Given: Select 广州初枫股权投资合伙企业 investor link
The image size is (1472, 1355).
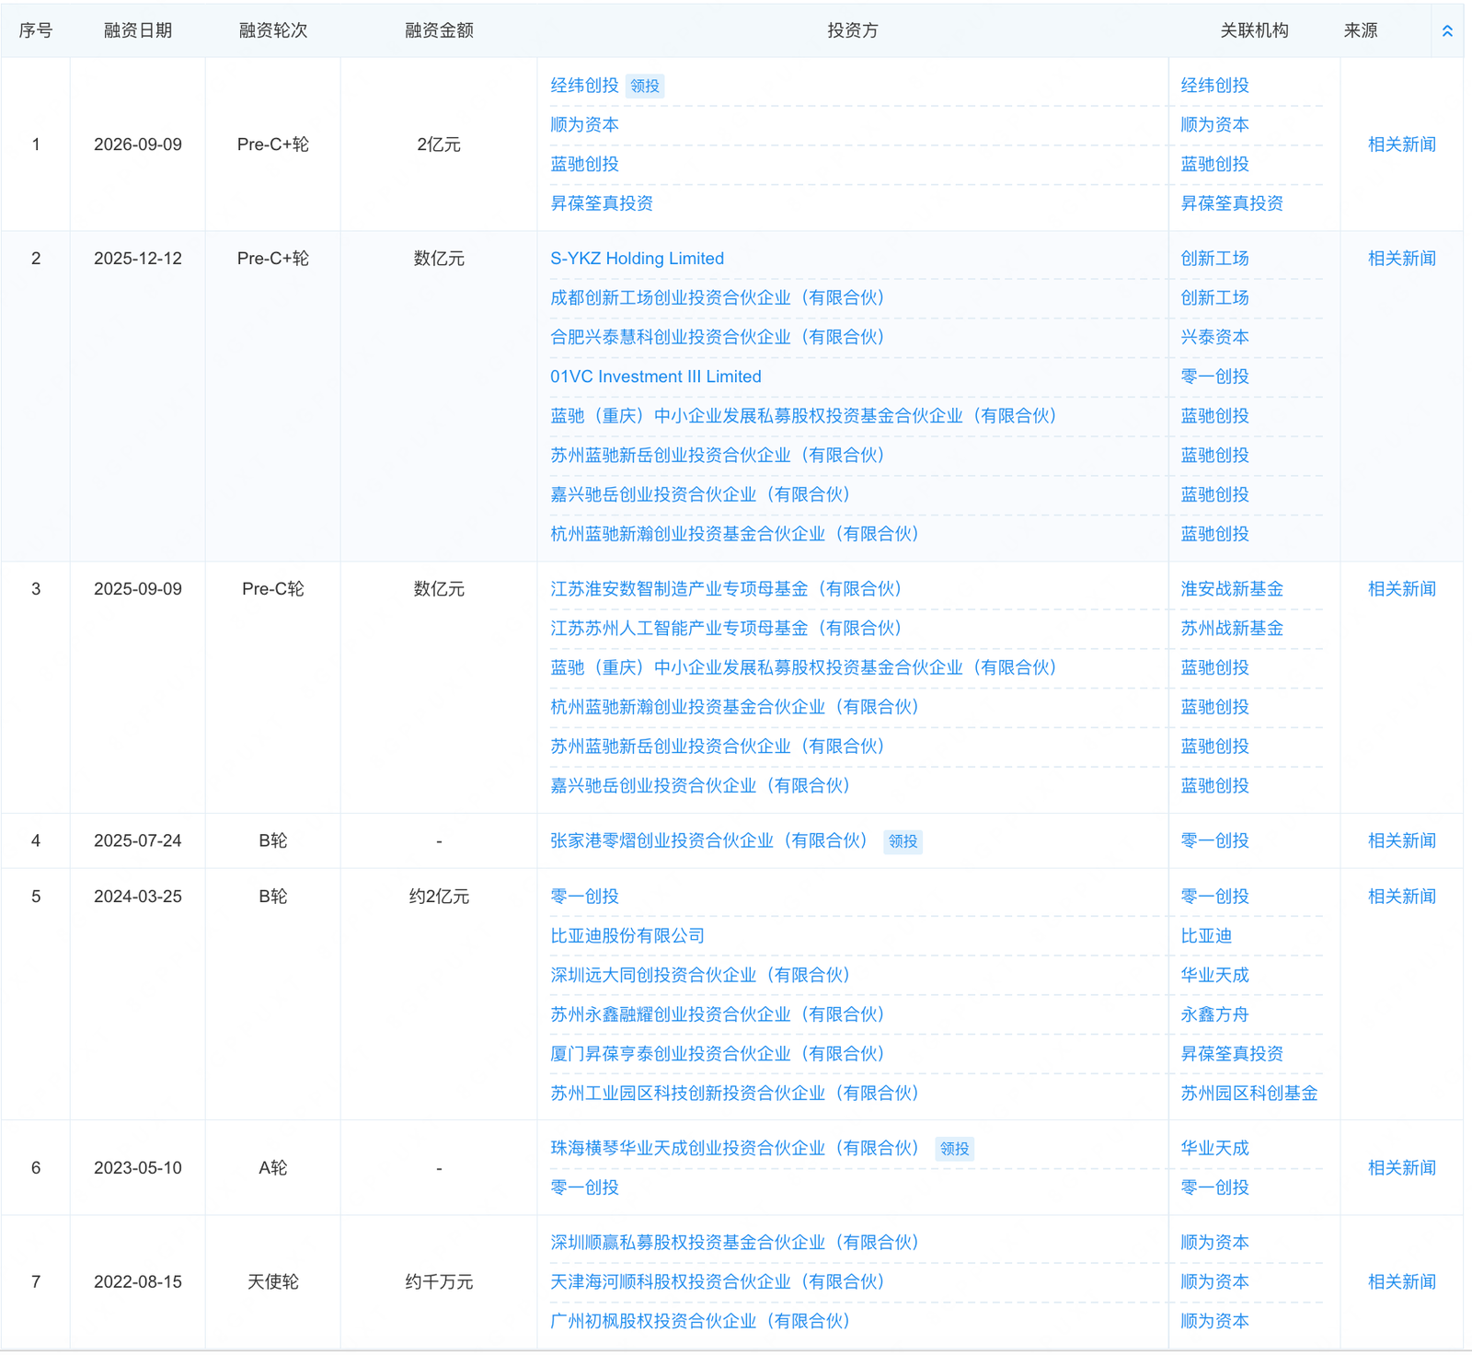Looking at the screenshot, I should tap(700, 1322).
